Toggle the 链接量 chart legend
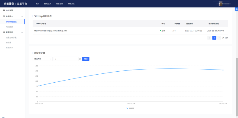The width and height of the screenshot is (238, 118). [x=130, y=108]
